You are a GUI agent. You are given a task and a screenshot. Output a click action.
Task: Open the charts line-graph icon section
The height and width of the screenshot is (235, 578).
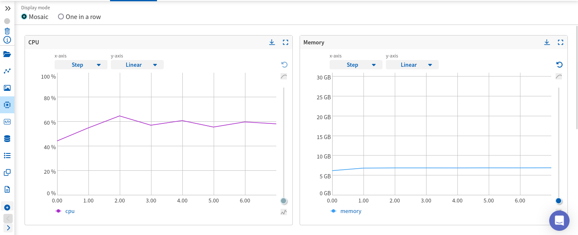pos(7,71)
